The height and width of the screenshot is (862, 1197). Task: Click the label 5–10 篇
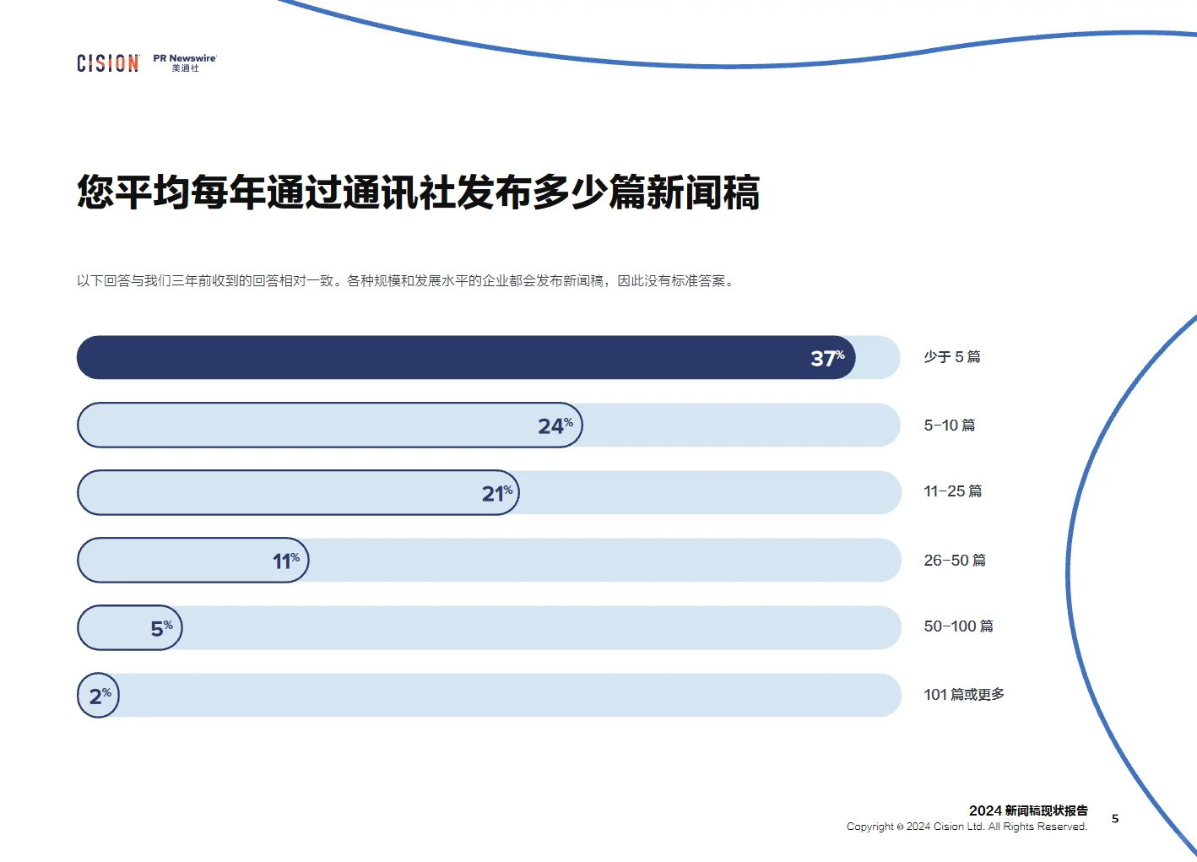click(950, 425)
